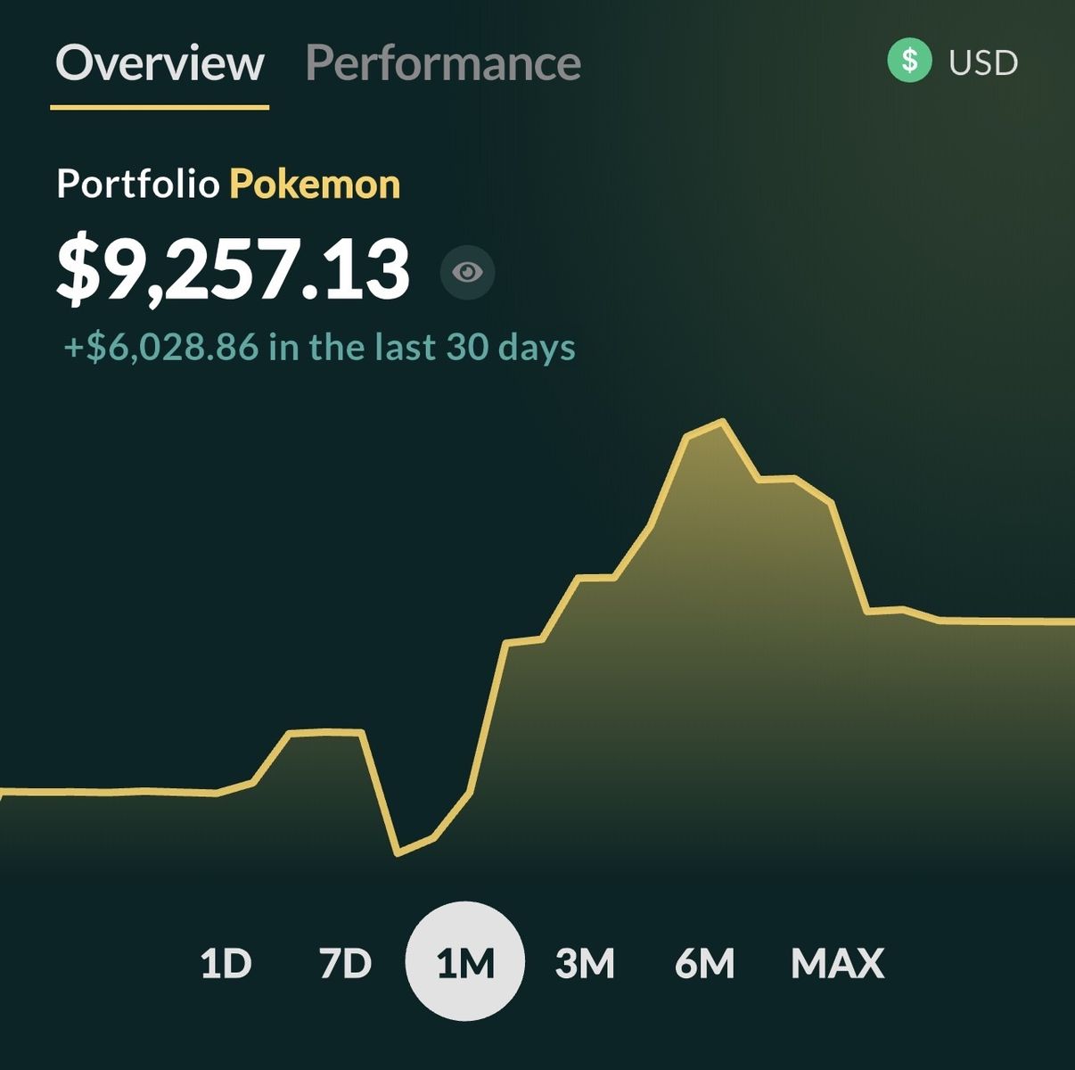Choose the 3M chart range
1075x1070 pixels.
coord(585,963)
